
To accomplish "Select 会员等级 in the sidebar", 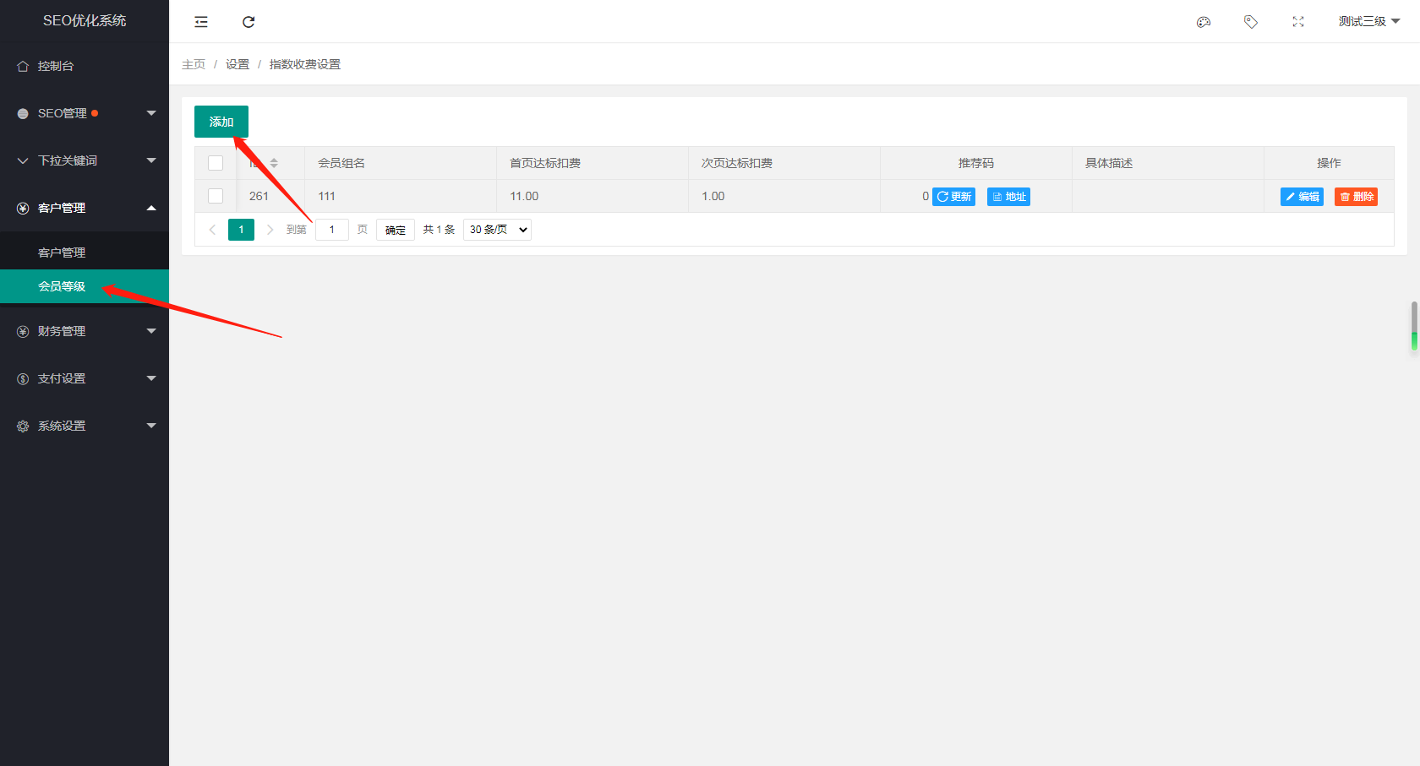I will point(62,286).
